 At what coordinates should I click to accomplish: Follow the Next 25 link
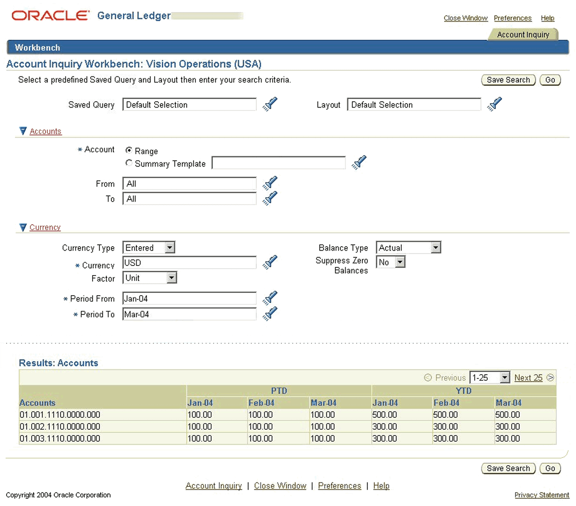pyautogui.click(x=528, y=378)
